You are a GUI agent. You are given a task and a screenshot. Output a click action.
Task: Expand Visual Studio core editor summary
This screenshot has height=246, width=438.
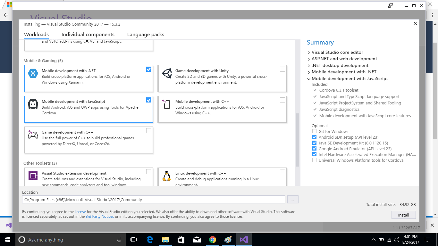pyautogui.click(x=309, y=53)
